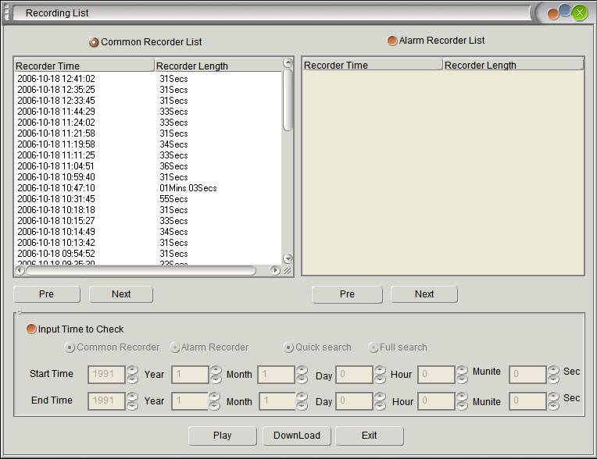597x459 pixels.
Task: Click Start Time second field
Action: point(527,375)
